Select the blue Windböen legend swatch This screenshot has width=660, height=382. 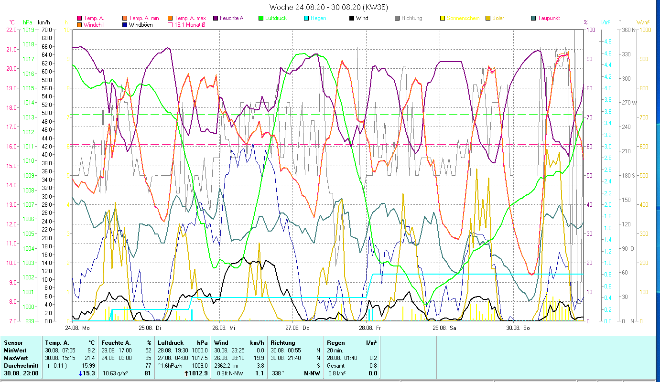(x=125, y=24)
